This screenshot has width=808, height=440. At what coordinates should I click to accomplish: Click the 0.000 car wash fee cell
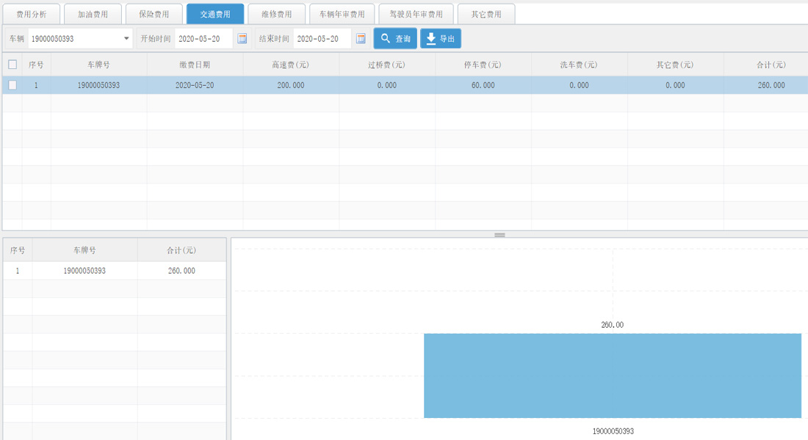coord(580,85)
